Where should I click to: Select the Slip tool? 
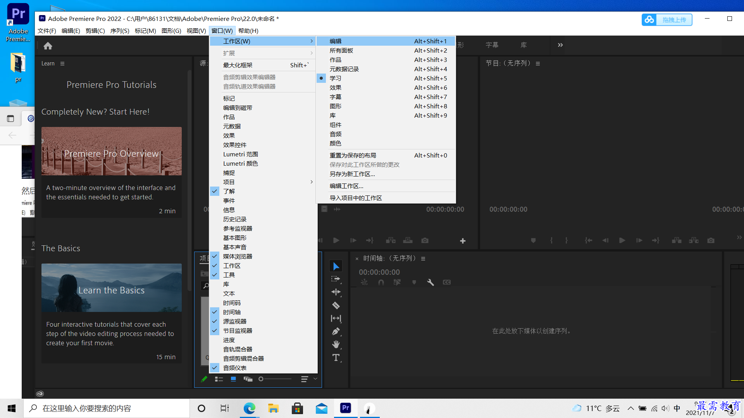pos(336,319)
